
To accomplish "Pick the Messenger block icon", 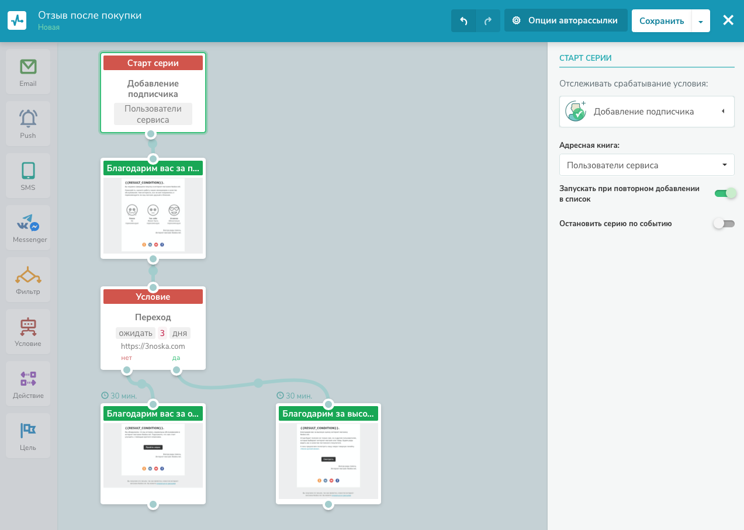I will click(28, 227).
